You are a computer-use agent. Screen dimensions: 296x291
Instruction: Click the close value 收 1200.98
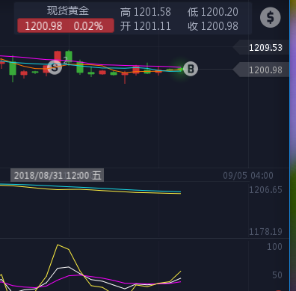[x=213, y=26]
